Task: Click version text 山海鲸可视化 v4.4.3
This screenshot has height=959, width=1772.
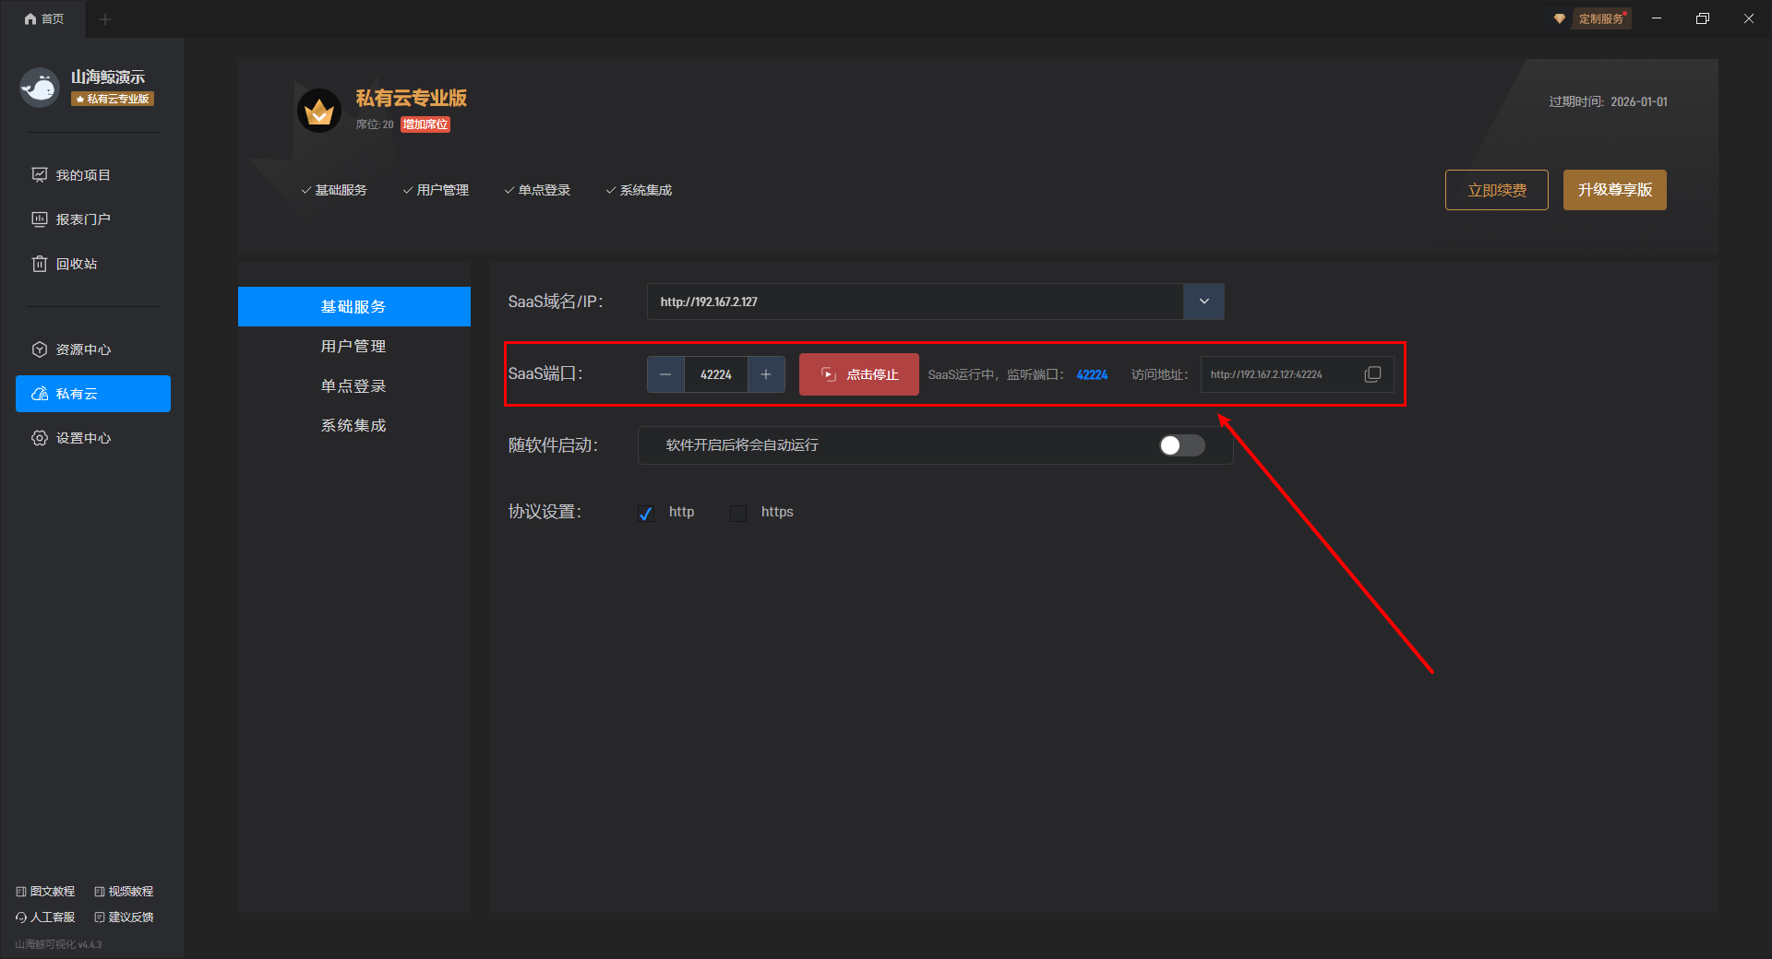Action: coord(58,944)
